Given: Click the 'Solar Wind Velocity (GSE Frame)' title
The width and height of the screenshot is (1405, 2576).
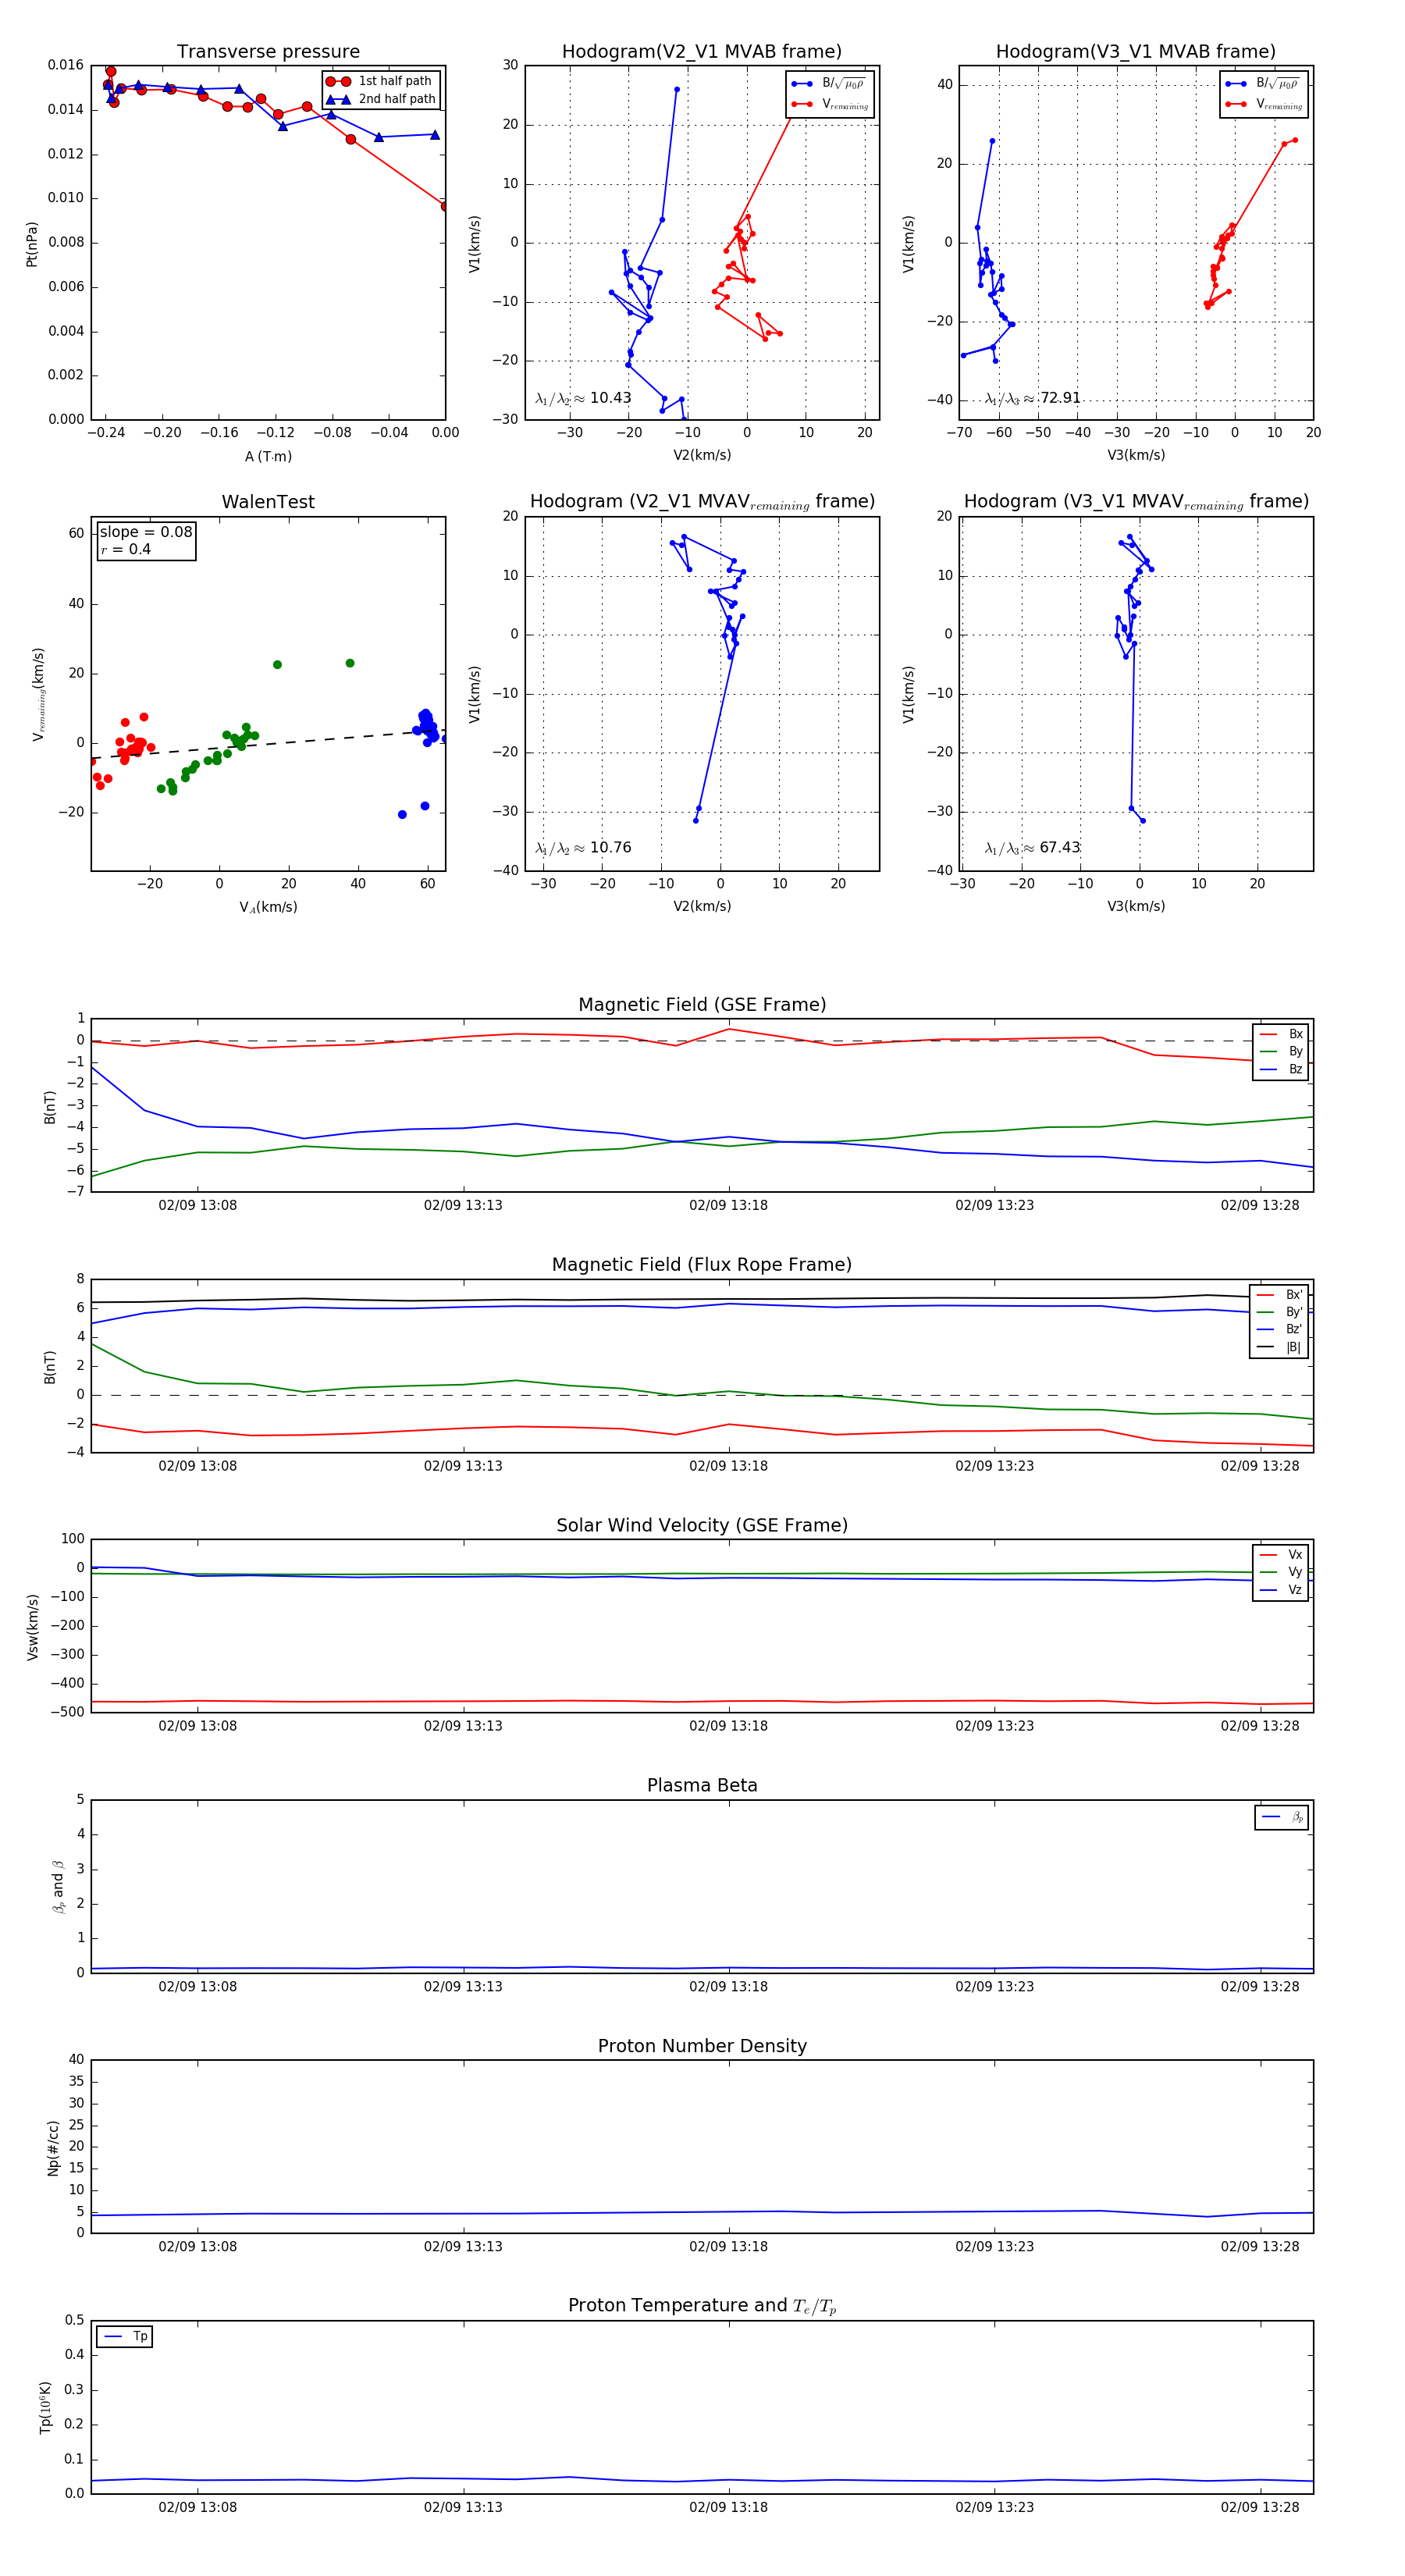Looking at the screenshot, I should pos(702,1526).
